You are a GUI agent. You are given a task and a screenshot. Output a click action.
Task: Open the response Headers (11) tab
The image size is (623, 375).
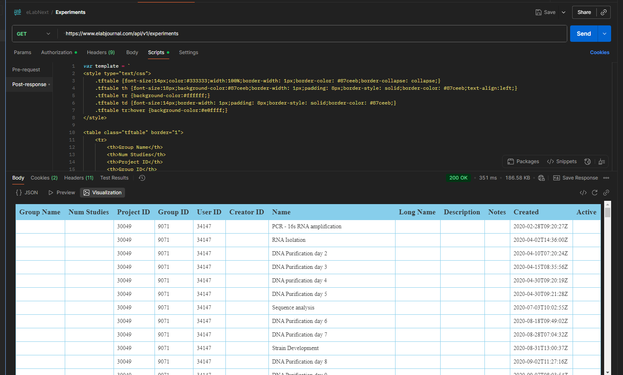[79, 178]
